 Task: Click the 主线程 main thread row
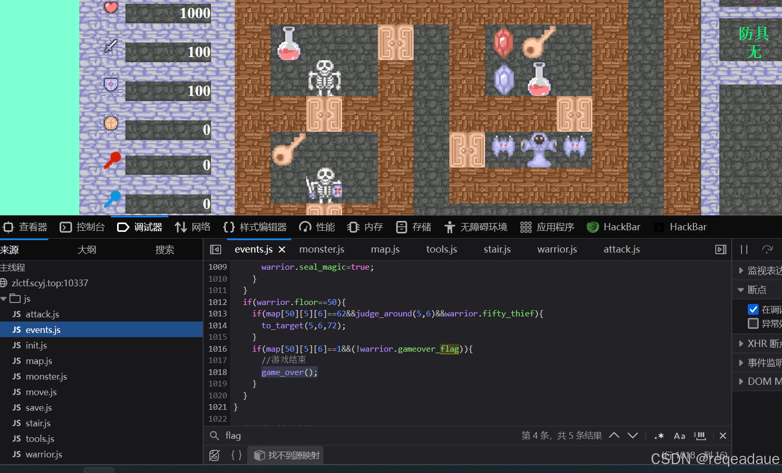coord(12,268)
